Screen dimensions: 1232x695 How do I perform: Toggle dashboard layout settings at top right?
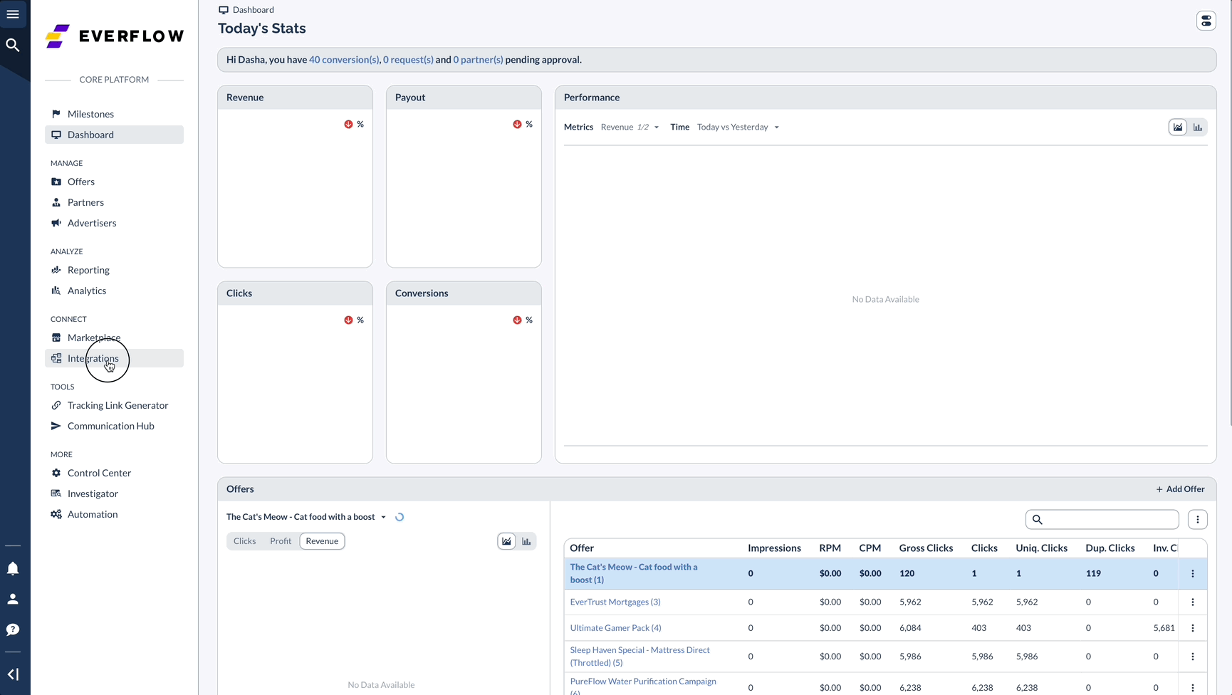1206,21
